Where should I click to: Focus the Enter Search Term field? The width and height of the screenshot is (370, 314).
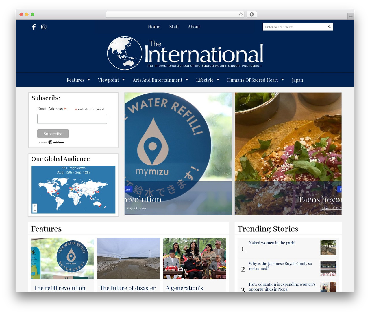tap(295, 27)
